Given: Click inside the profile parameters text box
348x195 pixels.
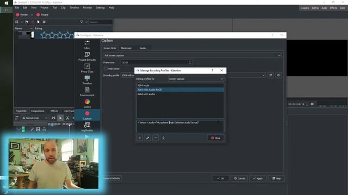Looking at the screenshot, I should 180,126.
